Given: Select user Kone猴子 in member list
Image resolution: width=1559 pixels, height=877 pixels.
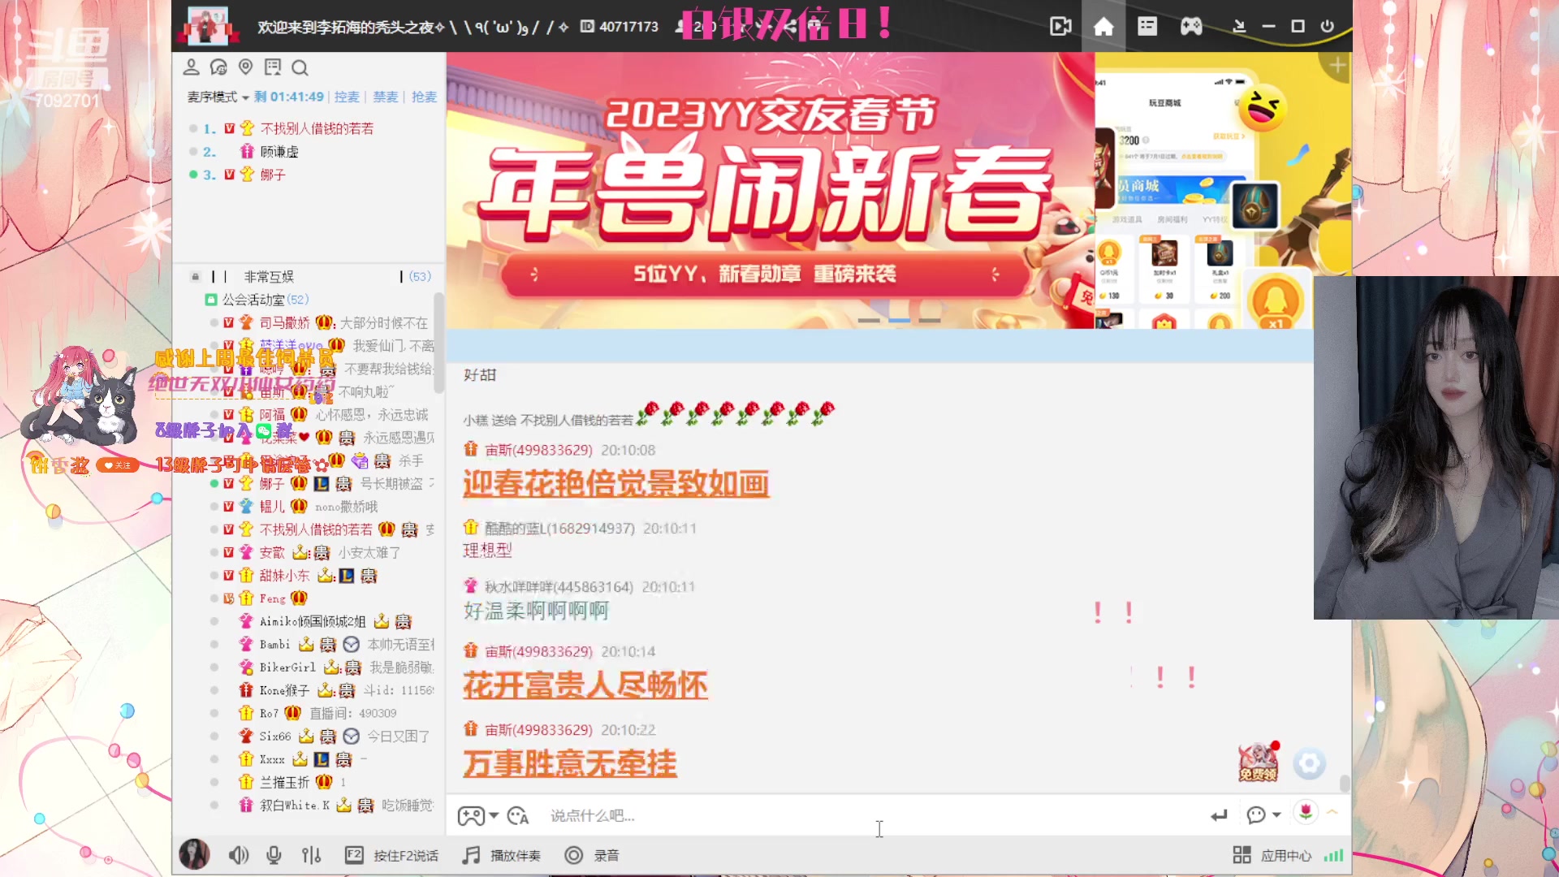Looking at the screenshot, I should click(x=284, y=690).
